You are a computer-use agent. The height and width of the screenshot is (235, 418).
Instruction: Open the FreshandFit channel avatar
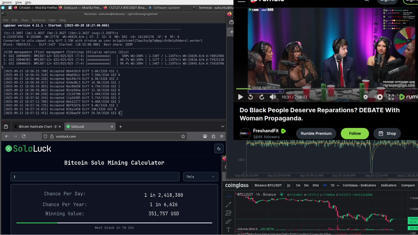tap(245, 133)
